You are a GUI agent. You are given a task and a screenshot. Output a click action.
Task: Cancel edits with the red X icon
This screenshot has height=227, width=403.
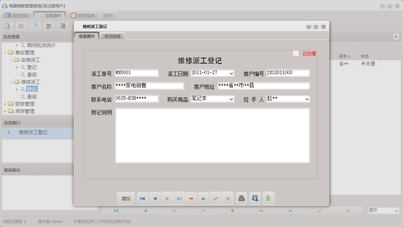[x=228, y=198]
